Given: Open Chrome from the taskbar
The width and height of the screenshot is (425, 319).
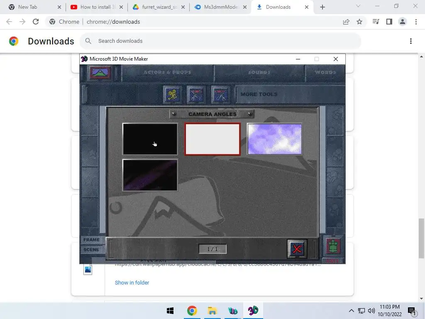Looking at the screenshot, I should click(x=192, y=311).
